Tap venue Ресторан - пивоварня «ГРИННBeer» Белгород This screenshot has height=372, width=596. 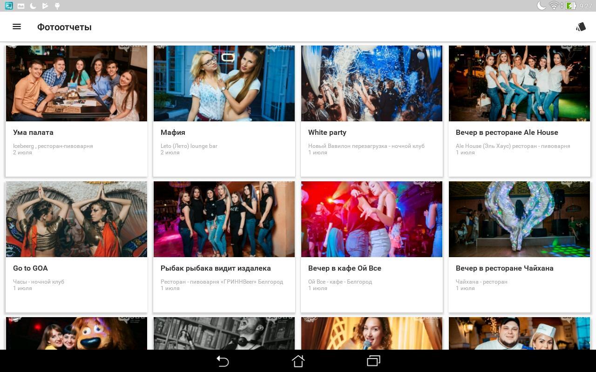222,282
